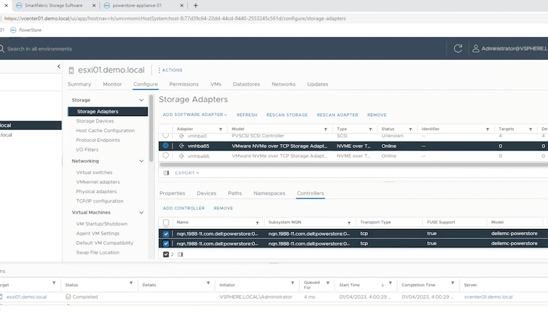
Task: Filter the Adapter column
Action: click(221, 129)
